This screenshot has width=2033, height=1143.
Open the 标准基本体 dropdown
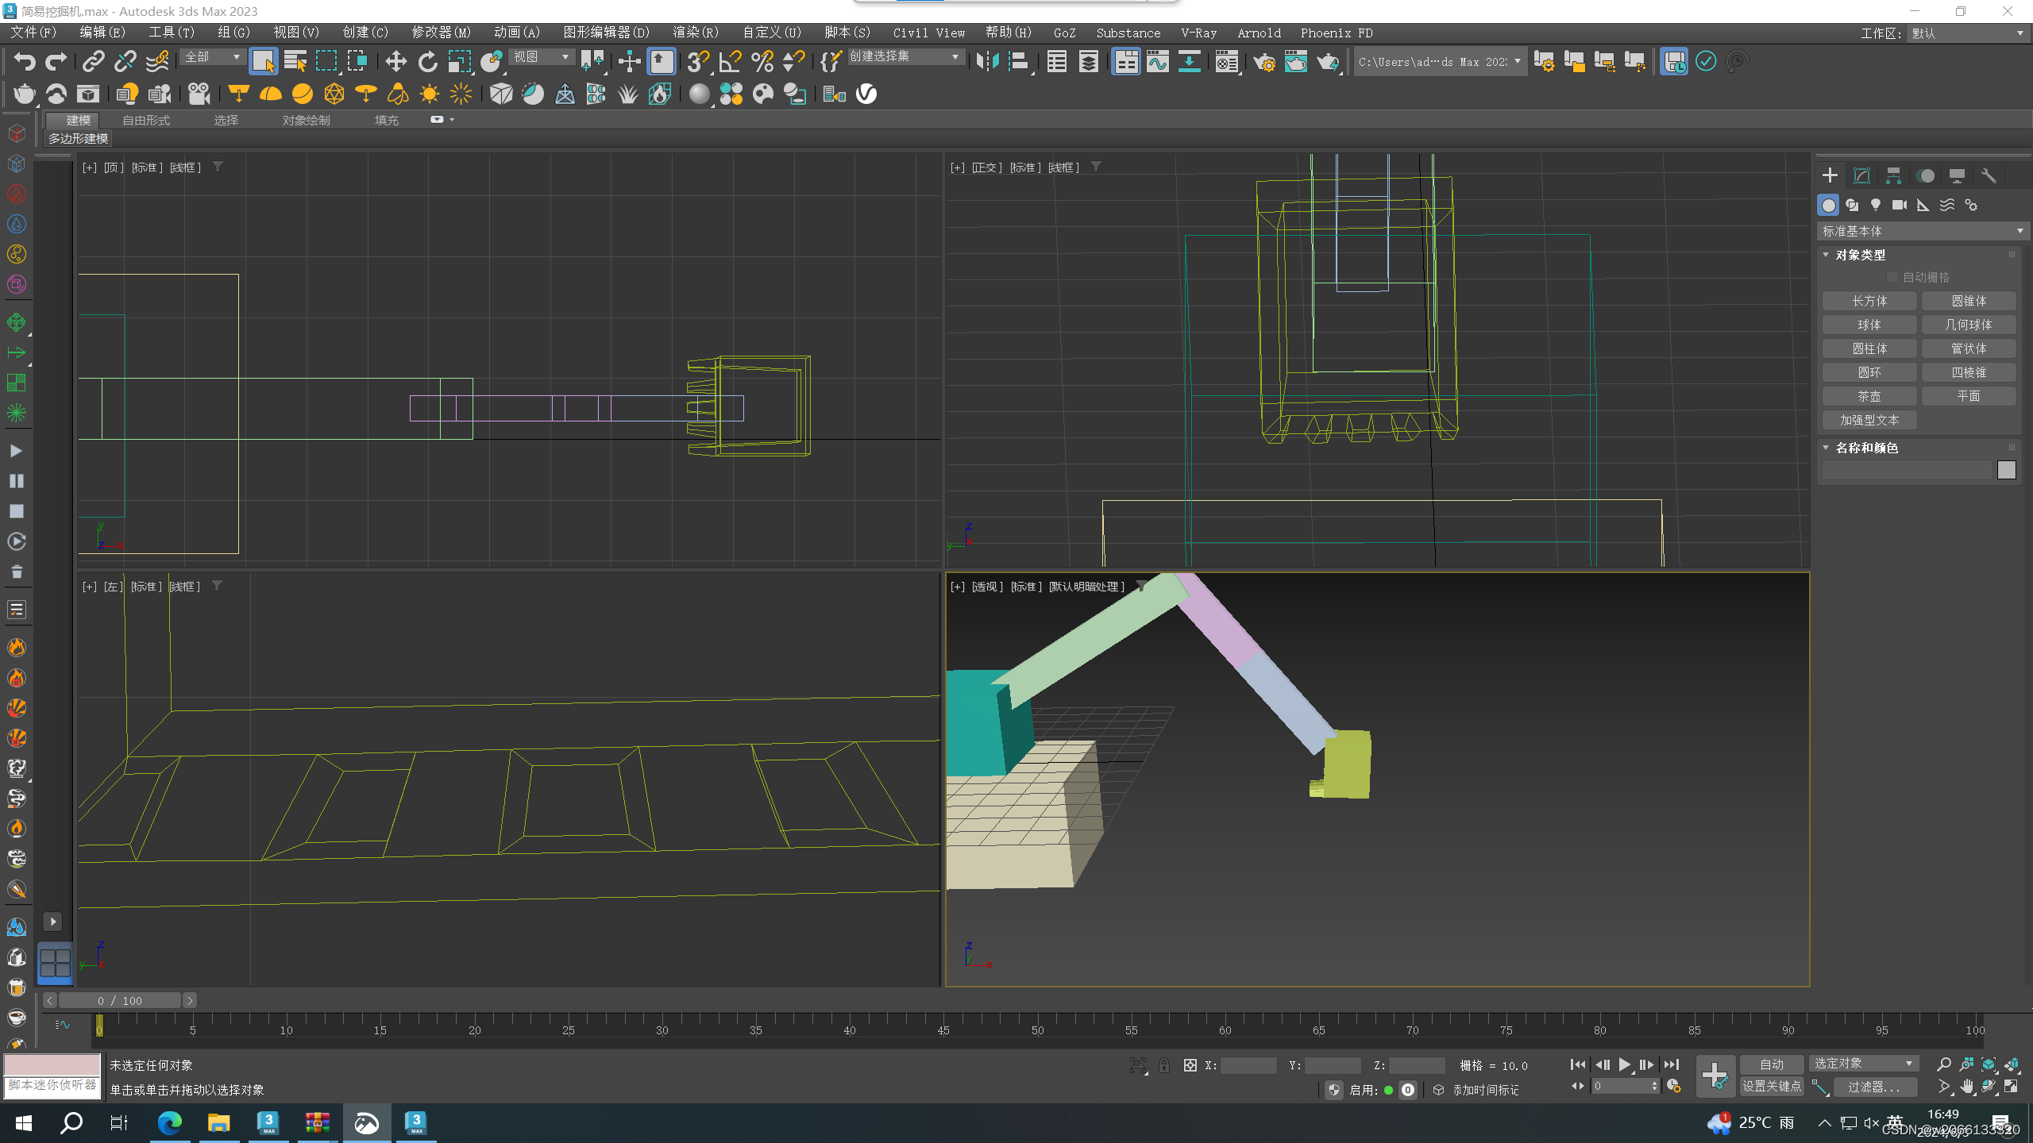(x=1920, y=231)
